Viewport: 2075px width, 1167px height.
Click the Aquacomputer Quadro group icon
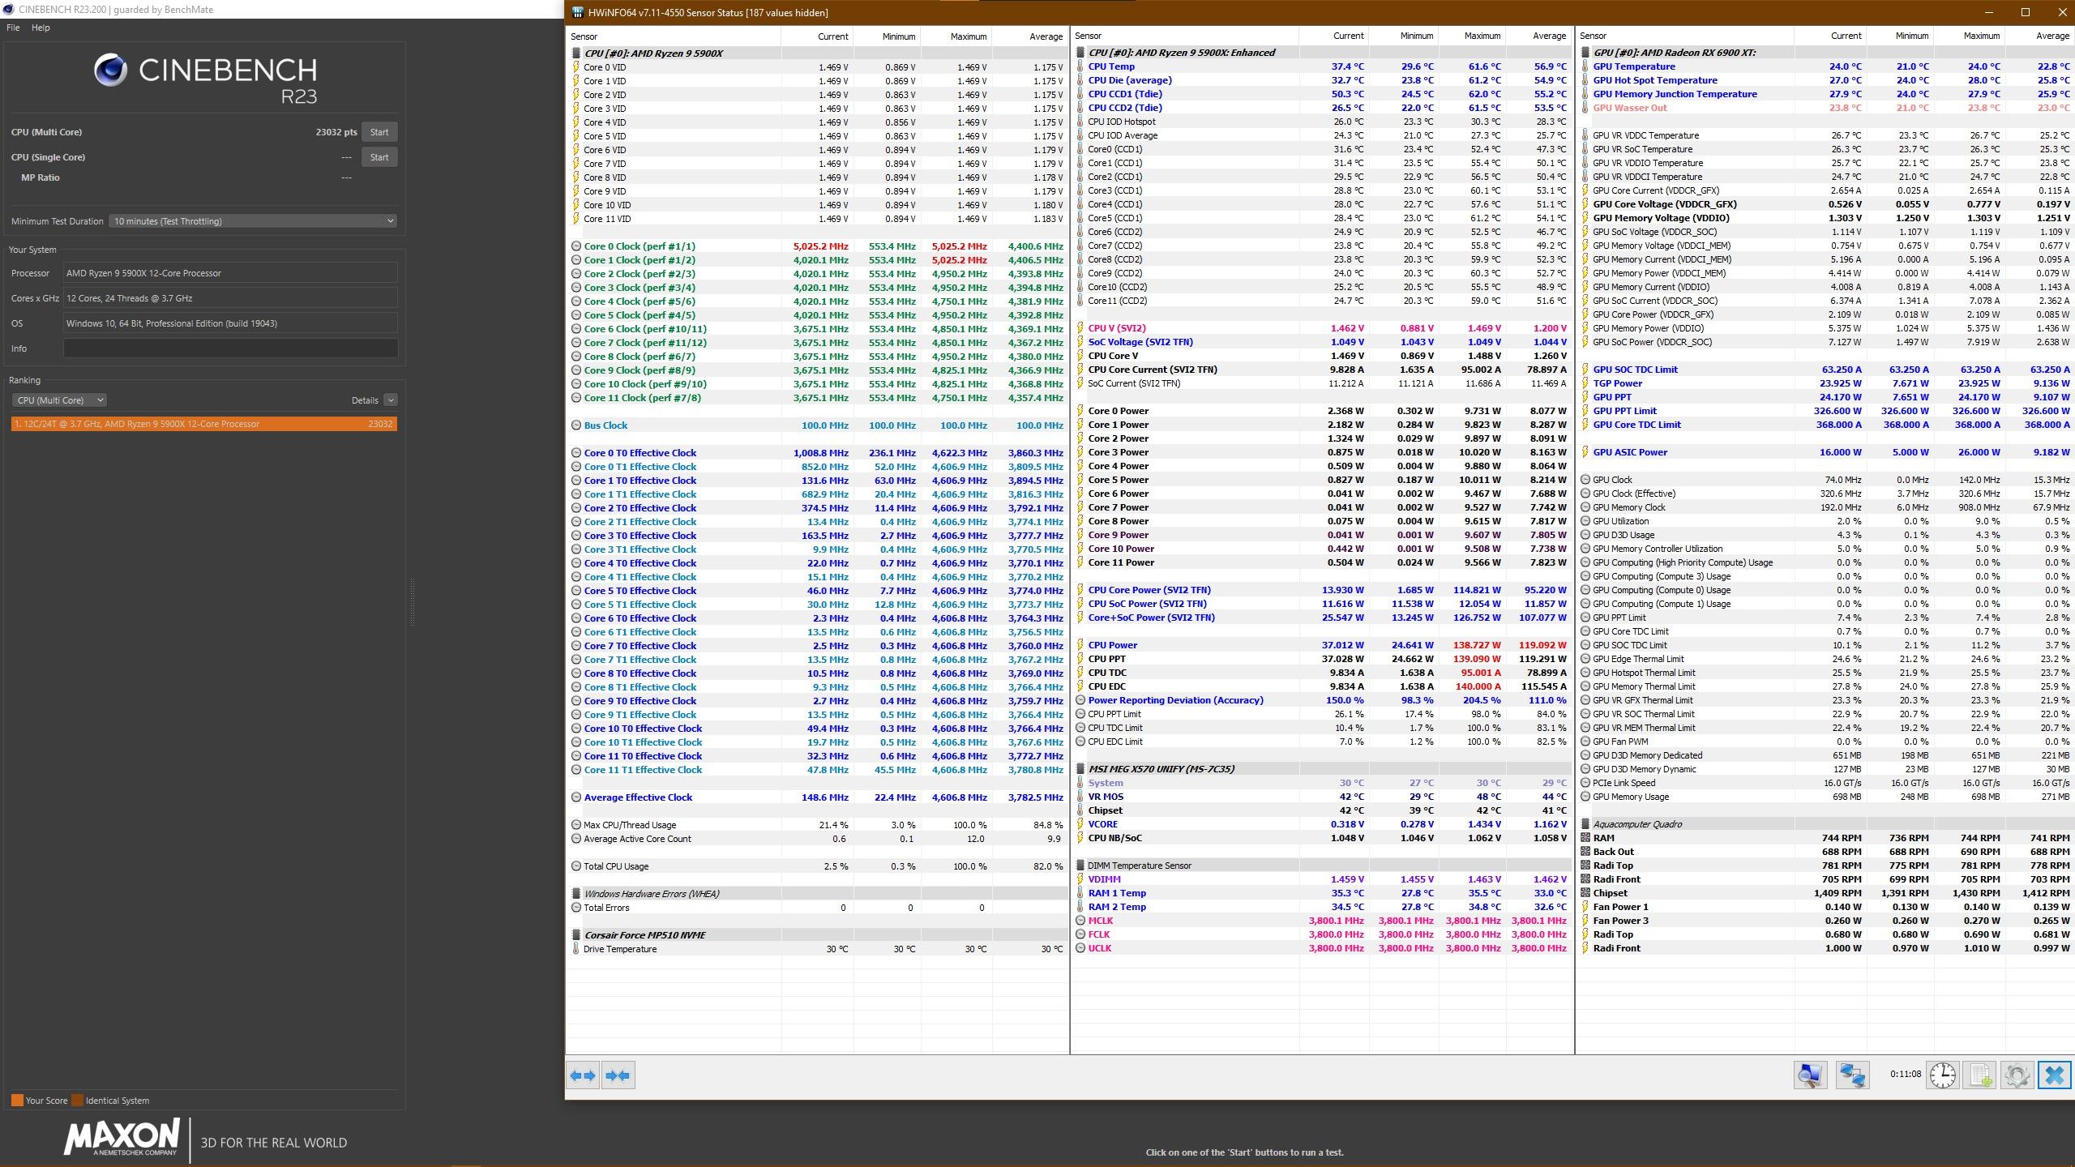click(1585, 824)
